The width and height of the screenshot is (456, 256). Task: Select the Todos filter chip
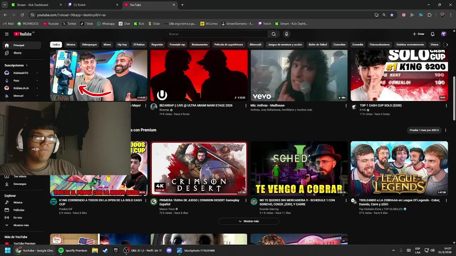(56, 44)
